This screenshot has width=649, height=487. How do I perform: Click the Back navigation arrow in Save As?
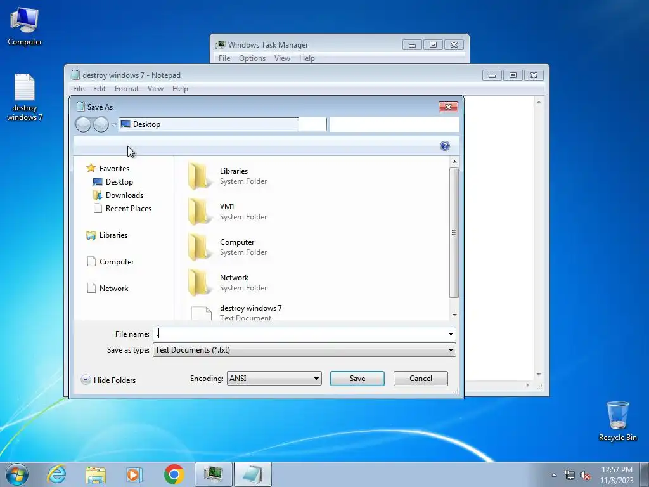(x=83, y=124)
